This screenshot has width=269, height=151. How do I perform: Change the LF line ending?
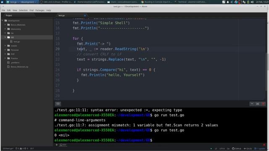[x=216, y=148]
